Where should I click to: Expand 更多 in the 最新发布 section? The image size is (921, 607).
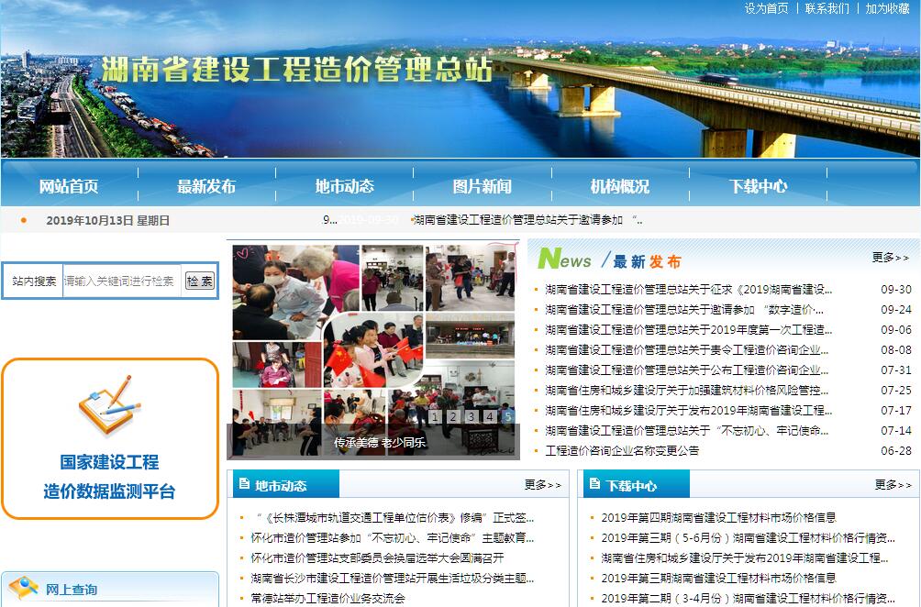tap(890, 258)
